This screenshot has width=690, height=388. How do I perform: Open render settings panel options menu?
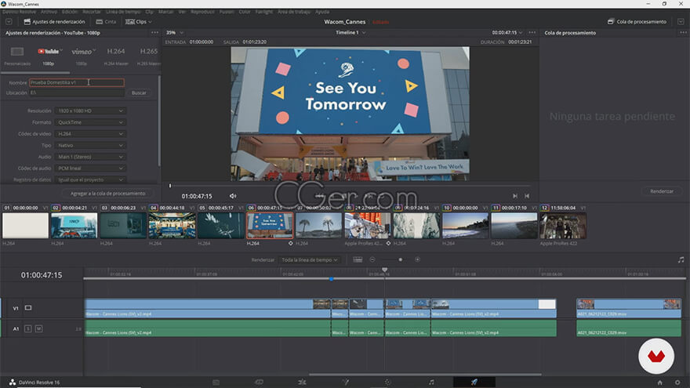(154, 33)
